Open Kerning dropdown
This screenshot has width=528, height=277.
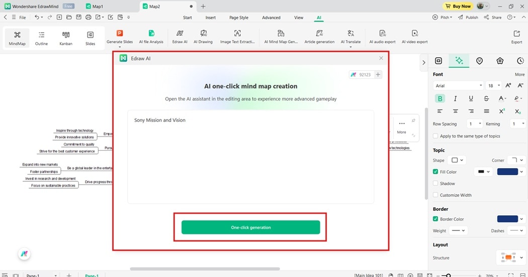click(x=517, y=124)
